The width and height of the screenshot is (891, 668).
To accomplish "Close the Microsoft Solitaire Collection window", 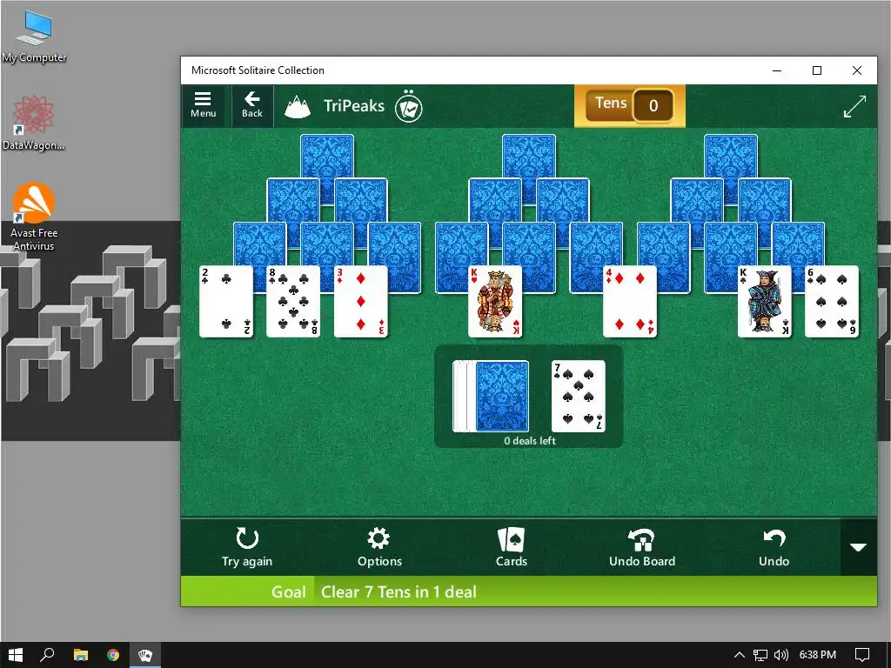I will coord(857,70).
